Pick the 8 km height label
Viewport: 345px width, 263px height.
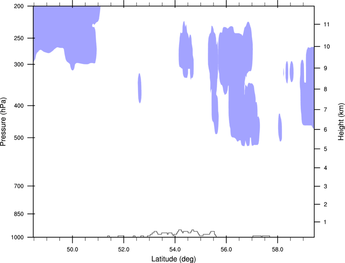coord(325,89)
